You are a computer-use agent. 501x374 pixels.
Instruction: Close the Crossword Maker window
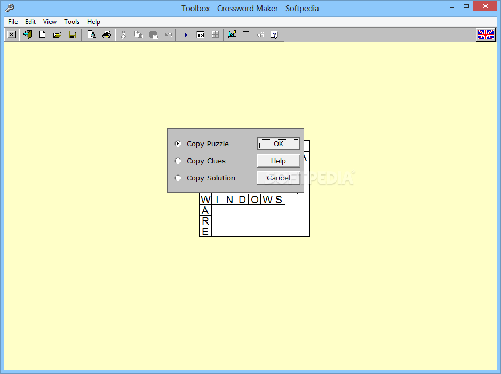tap(486, 6)
